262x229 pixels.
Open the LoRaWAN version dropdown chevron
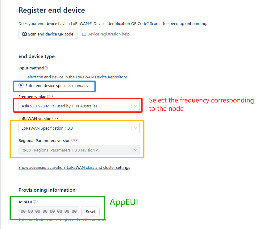point(135,128)
